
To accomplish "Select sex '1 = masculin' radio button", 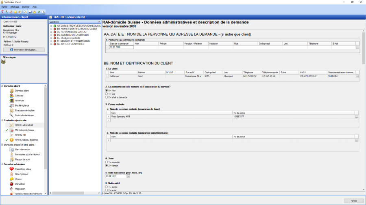I will [x=107, y=162].
